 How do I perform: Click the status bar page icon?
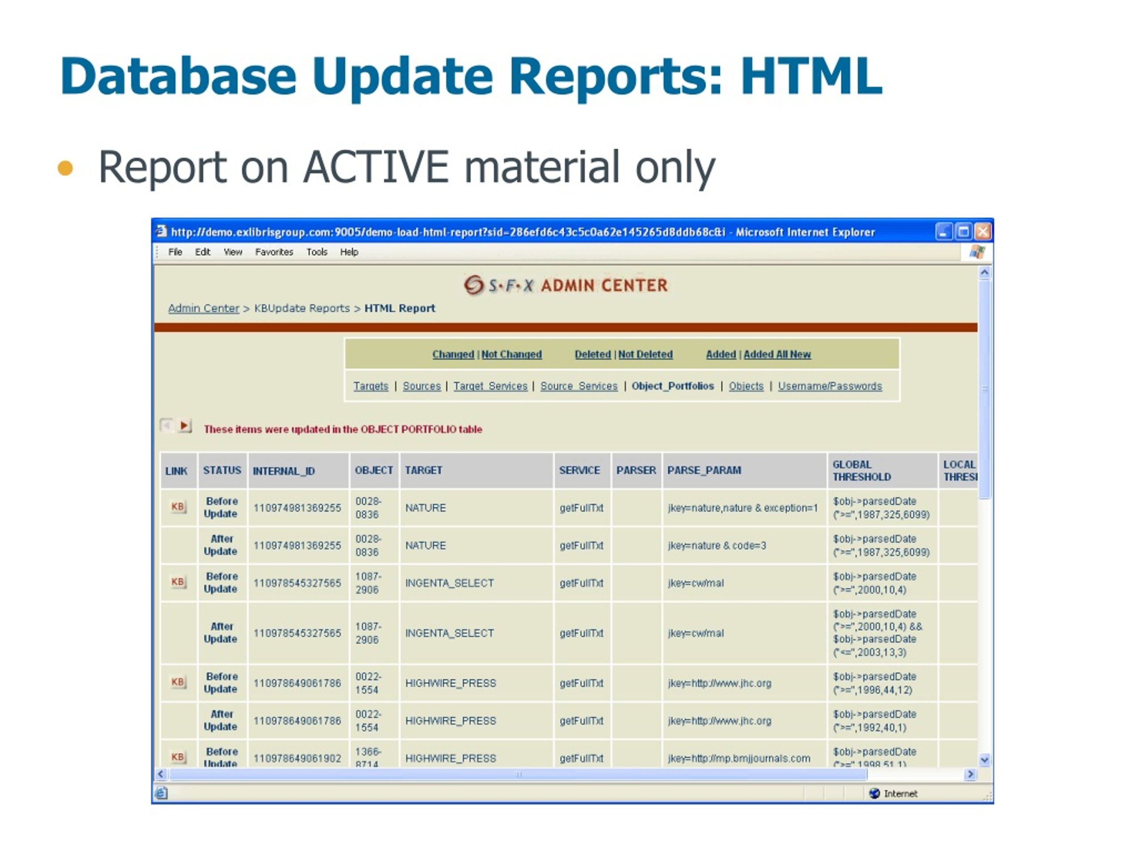[161, 793]
